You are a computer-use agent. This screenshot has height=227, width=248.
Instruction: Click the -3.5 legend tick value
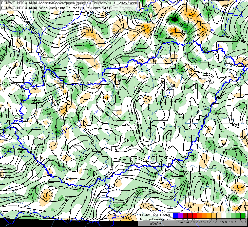[192, 222]
